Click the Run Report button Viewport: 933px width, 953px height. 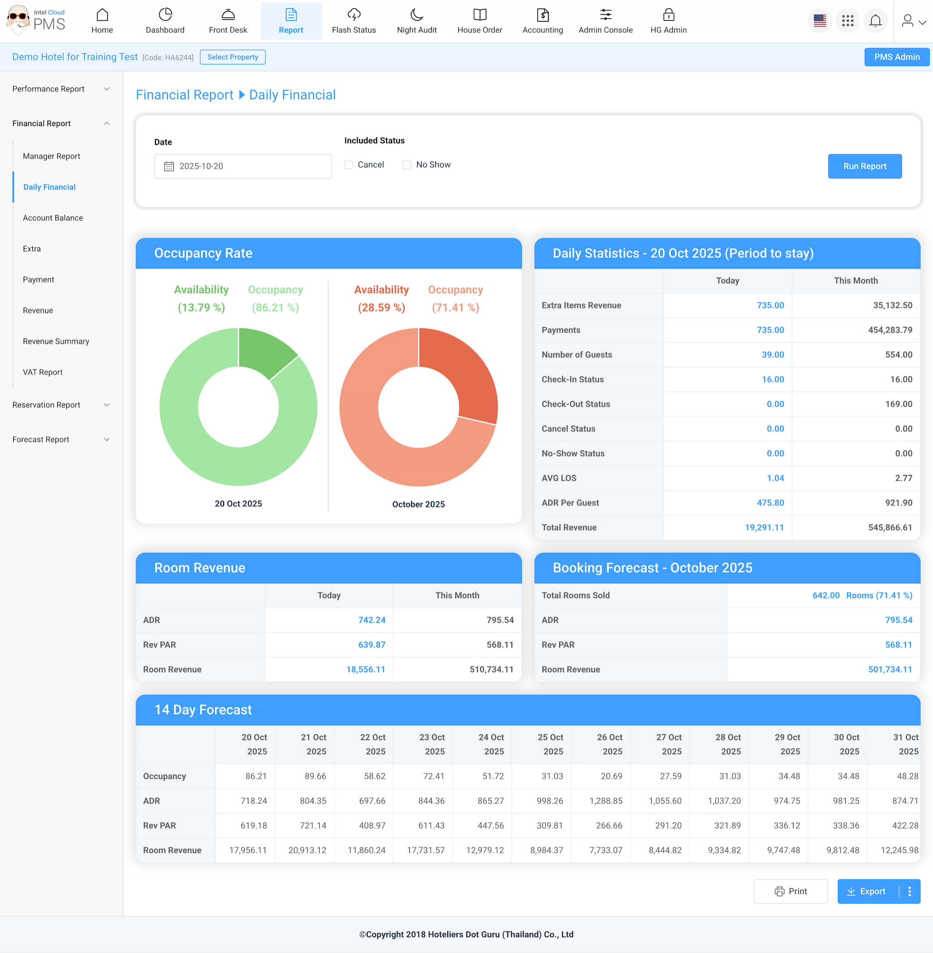[x=864, y=166]
